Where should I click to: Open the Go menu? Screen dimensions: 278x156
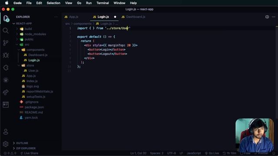pyautogui.click(x=79, y=3)
